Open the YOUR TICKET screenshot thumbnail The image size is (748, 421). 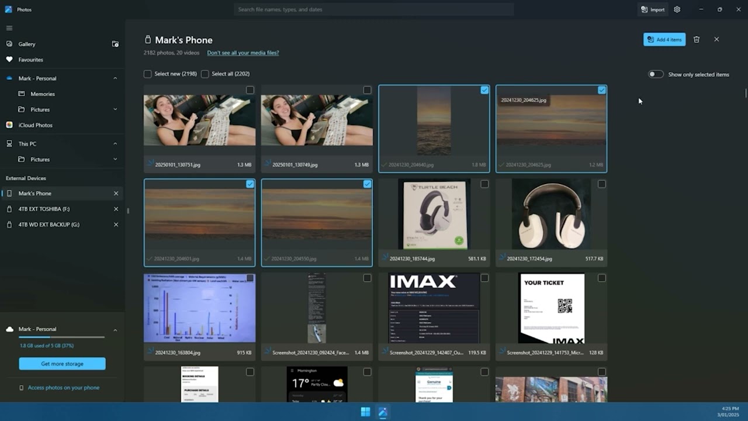pos(551,308)
